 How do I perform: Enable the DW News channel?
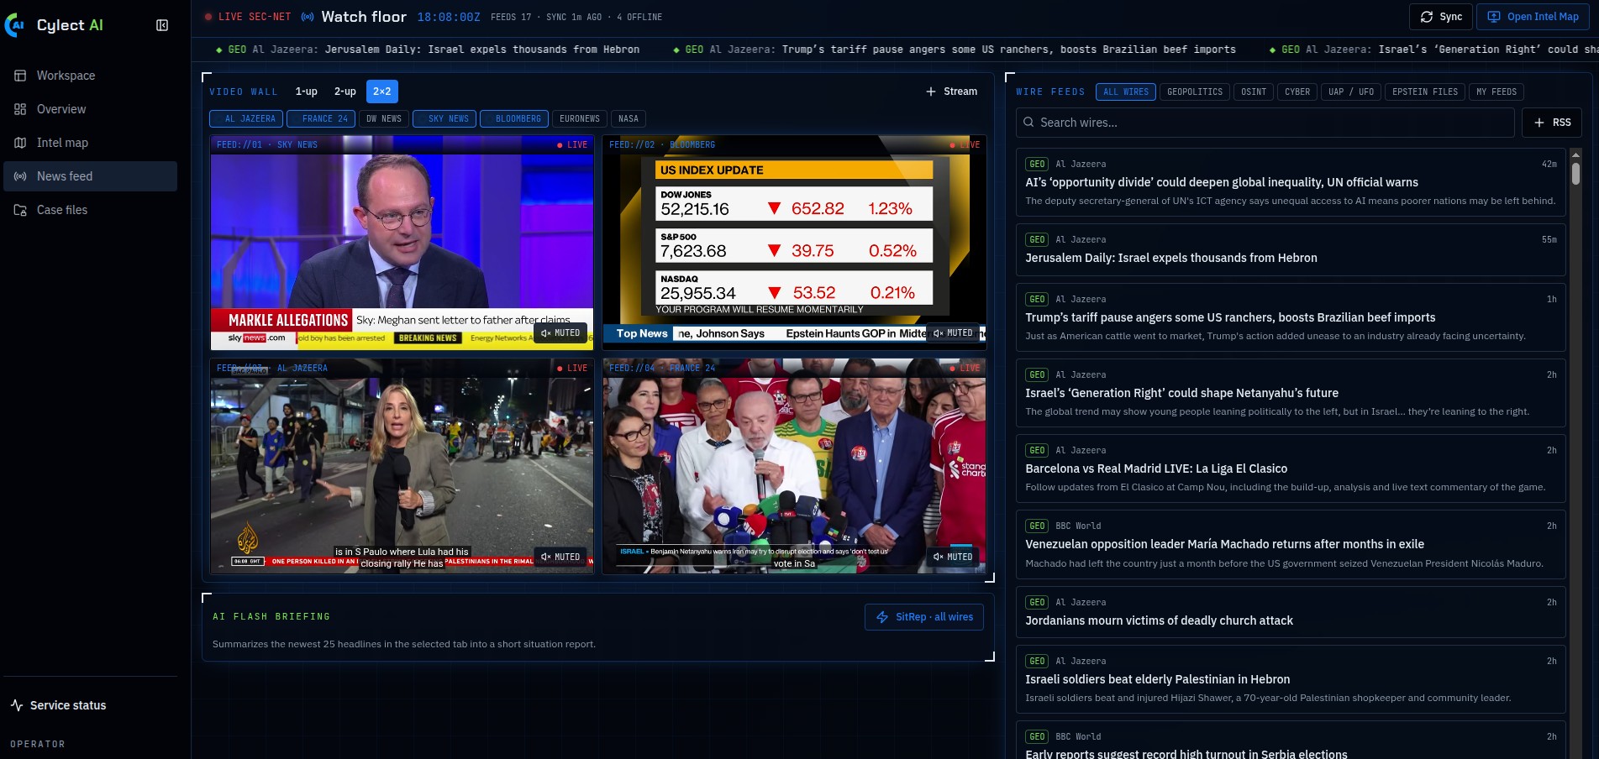[384, 118]
